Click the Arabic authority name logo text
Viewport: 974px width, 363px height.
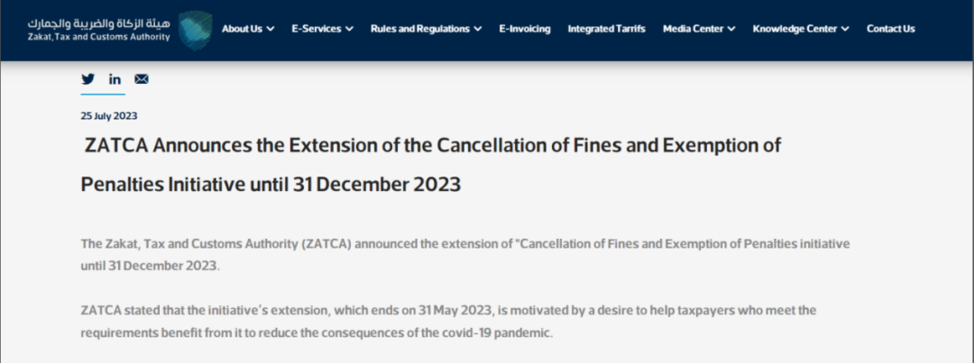(x=99, y=23)
